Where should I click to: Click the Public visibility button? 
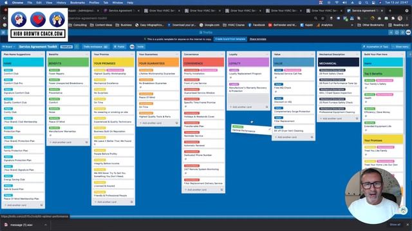click(x=119, y=47)
